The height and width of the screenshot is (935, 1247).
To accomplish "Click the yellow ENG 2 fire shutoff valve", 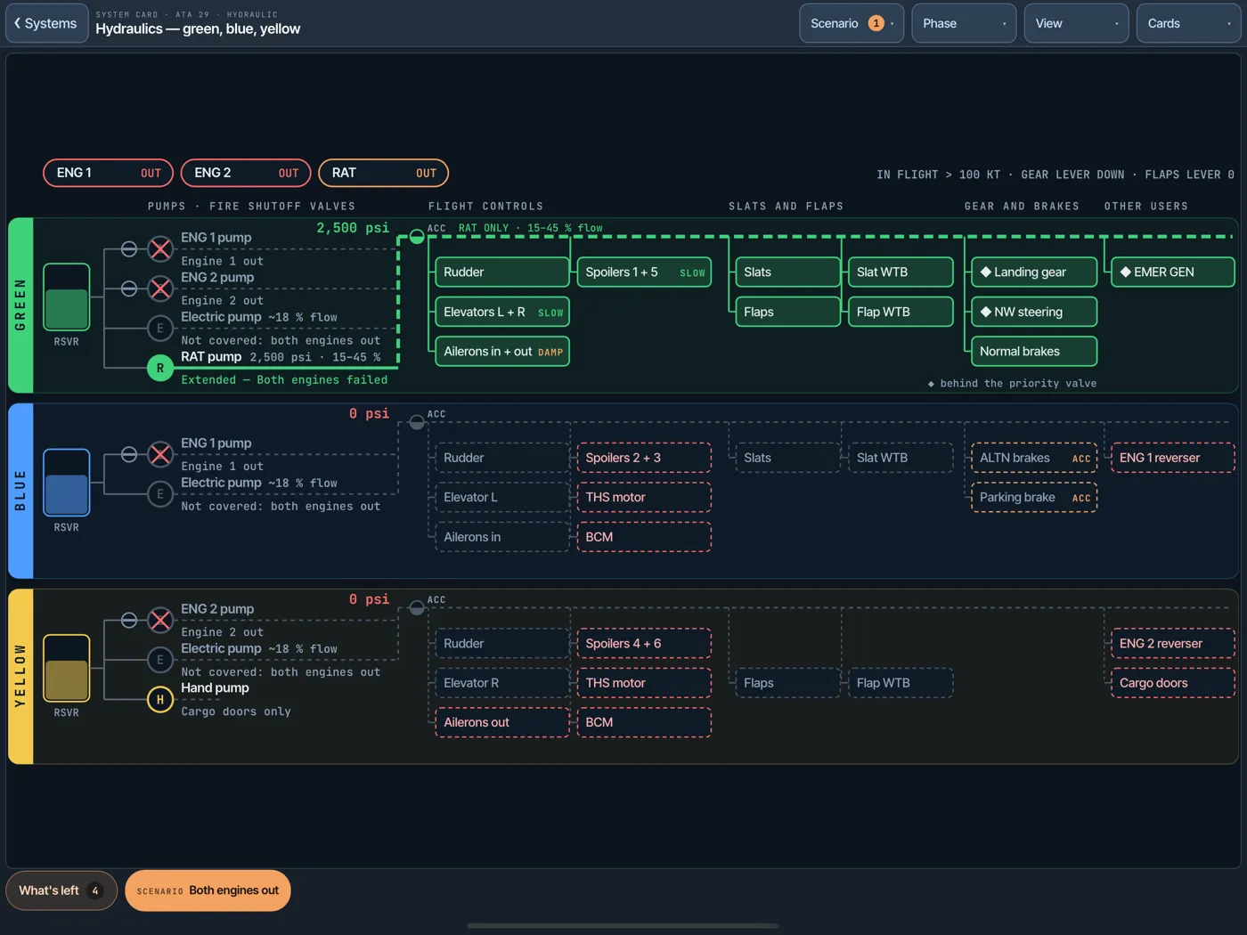I will [x=129, y=621].
